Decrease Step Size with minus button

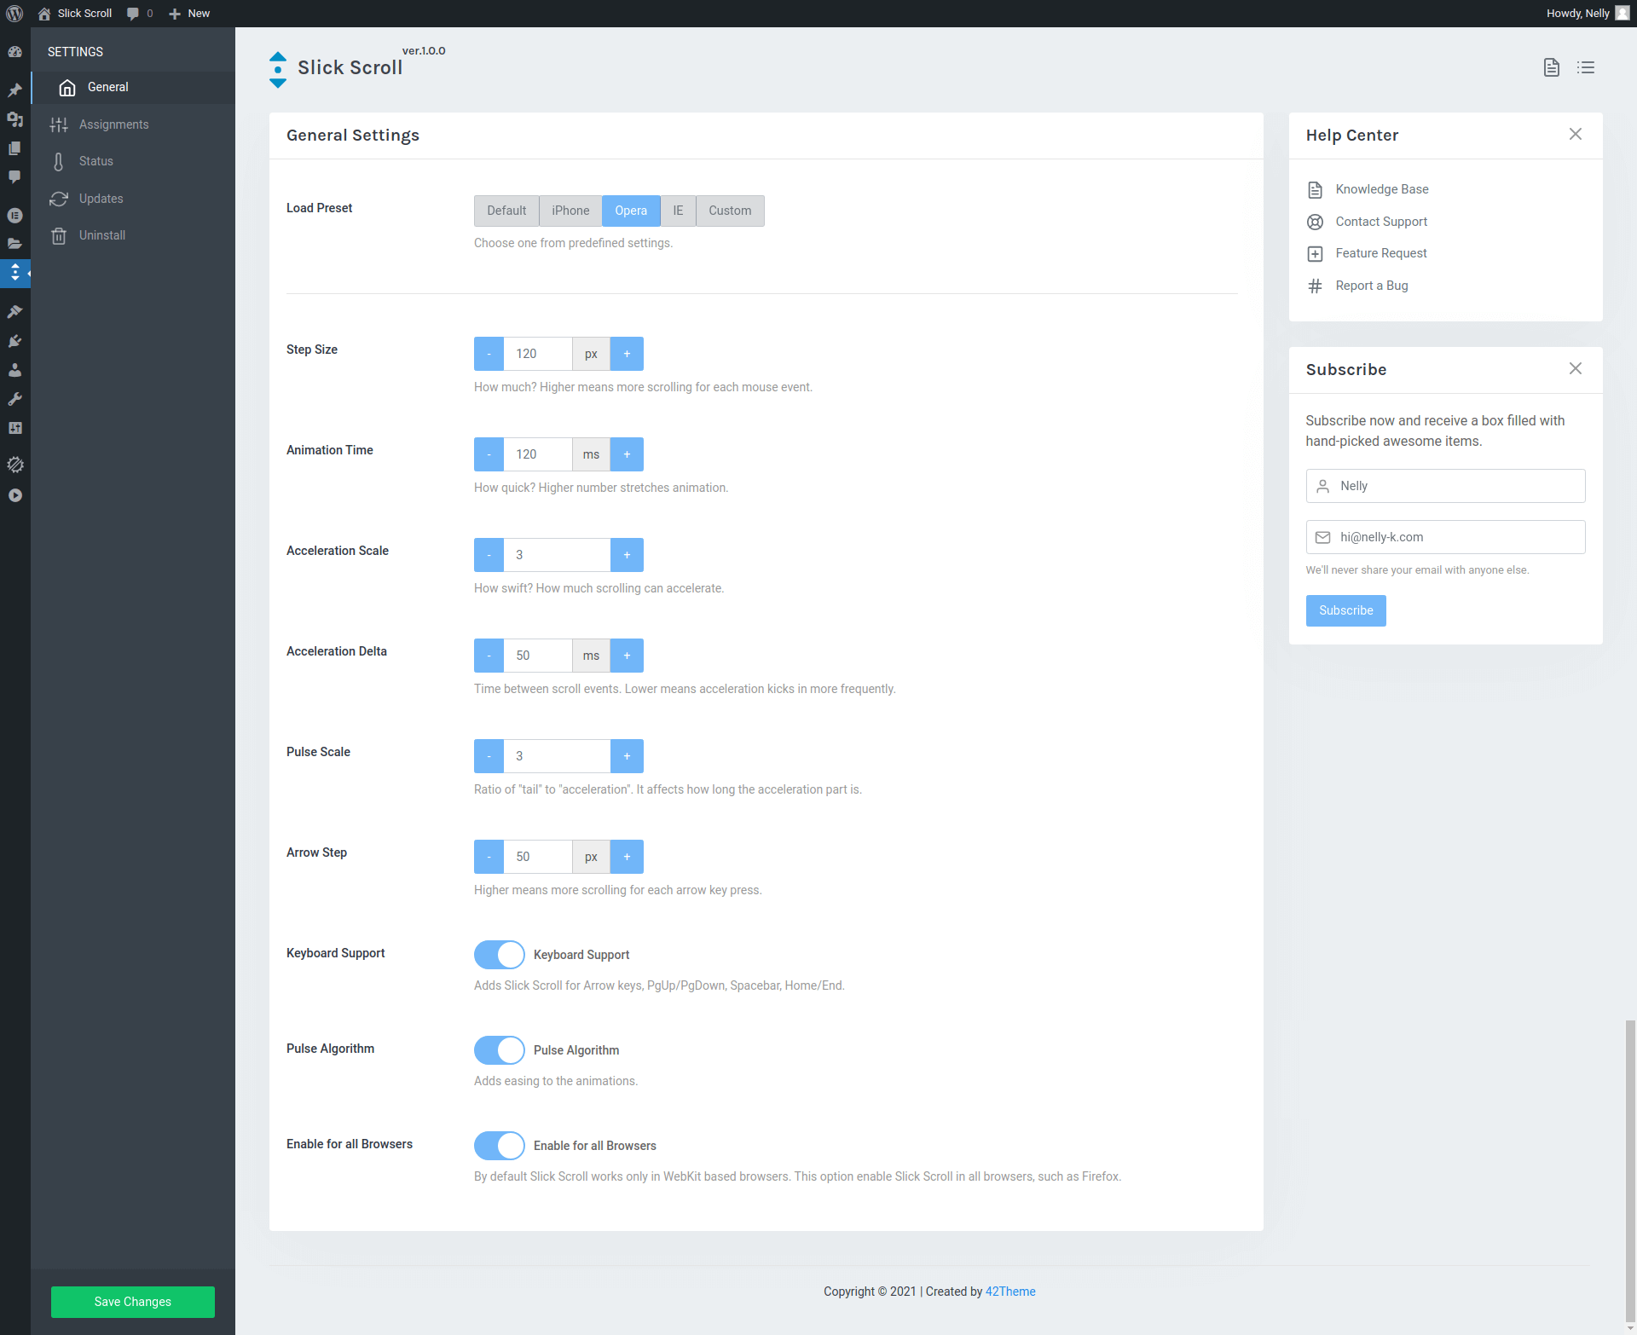[489, 354]
